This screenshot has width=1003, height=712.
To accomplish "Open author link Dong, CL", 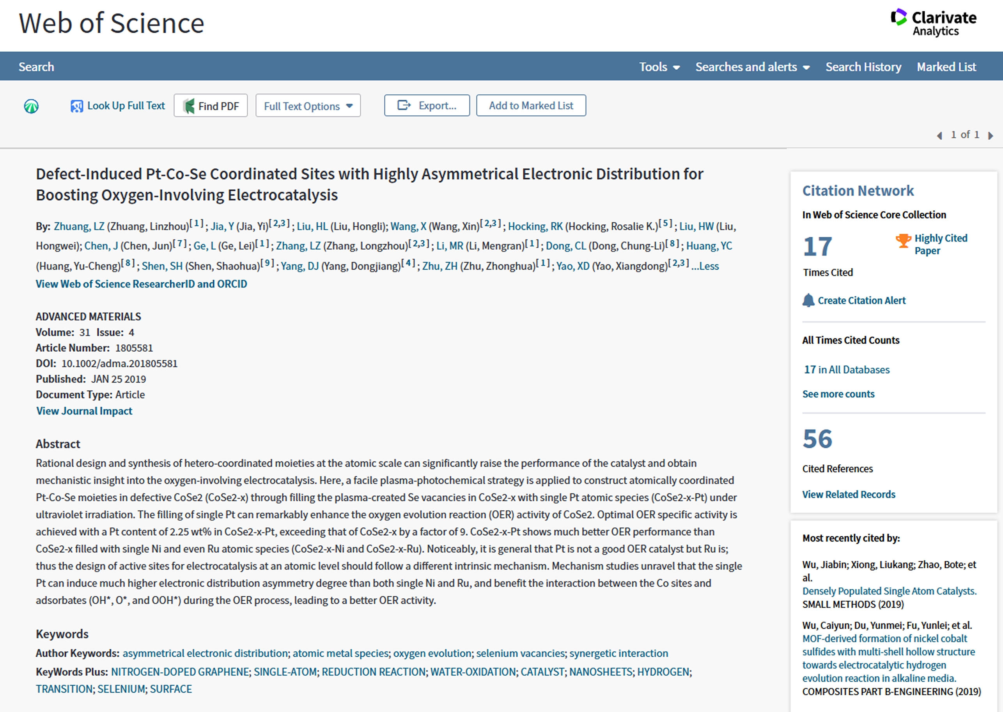I will 566,246.
